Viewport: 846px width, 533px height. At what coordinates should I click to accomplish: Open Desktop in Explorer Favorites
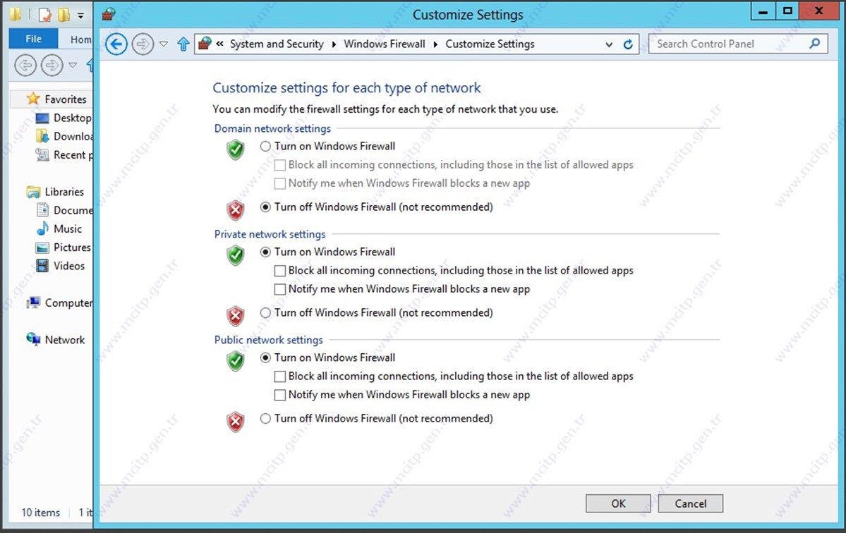tap(72, 118)
